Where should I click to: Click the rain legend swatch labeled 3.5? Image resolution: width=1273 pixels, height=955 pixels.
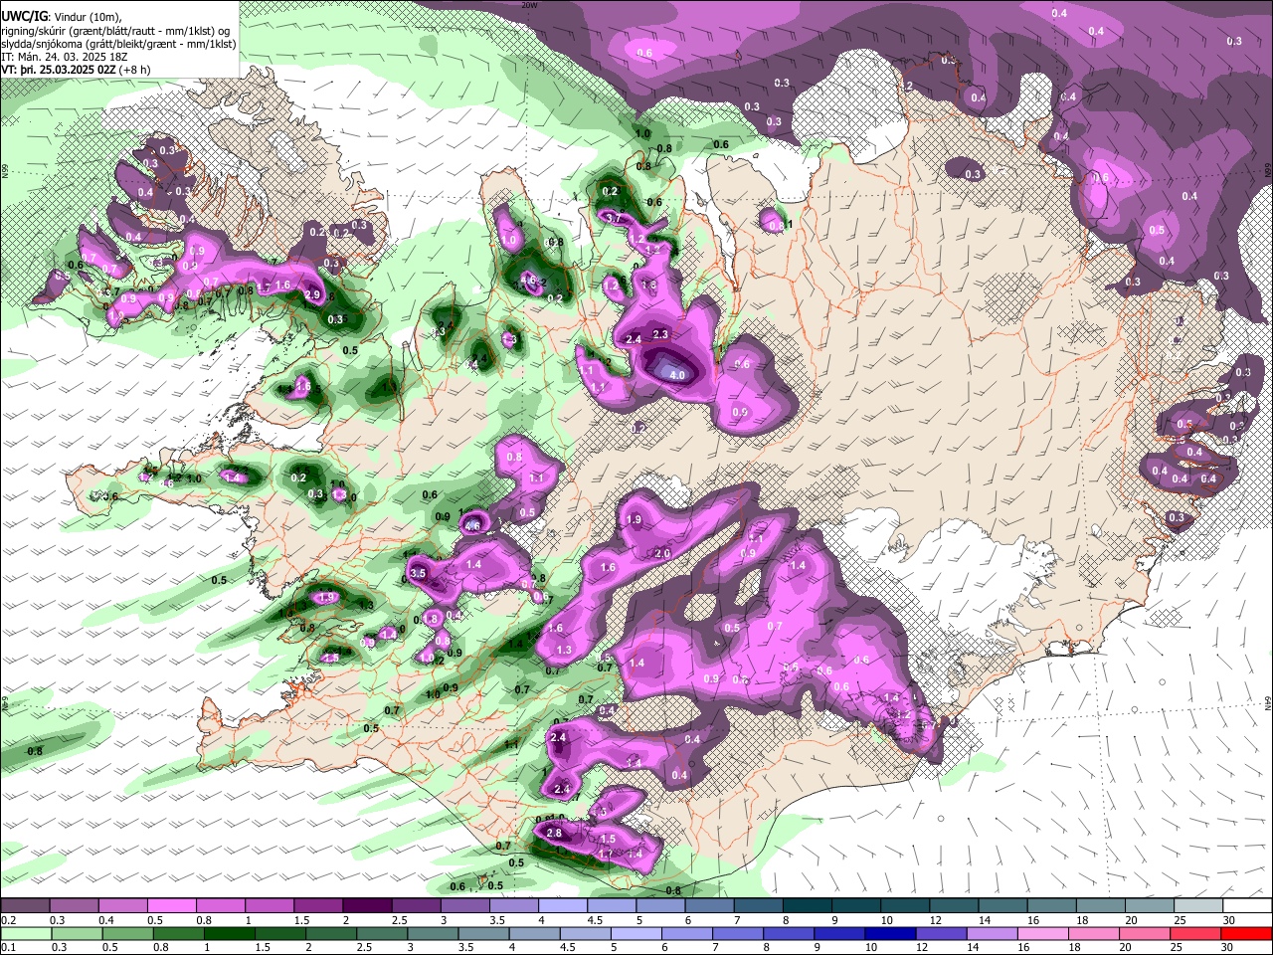483,934
